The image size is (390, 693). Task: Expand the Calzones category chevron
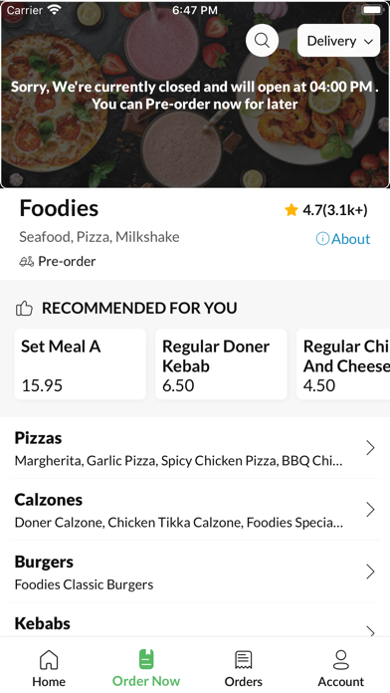pos(370,510)
